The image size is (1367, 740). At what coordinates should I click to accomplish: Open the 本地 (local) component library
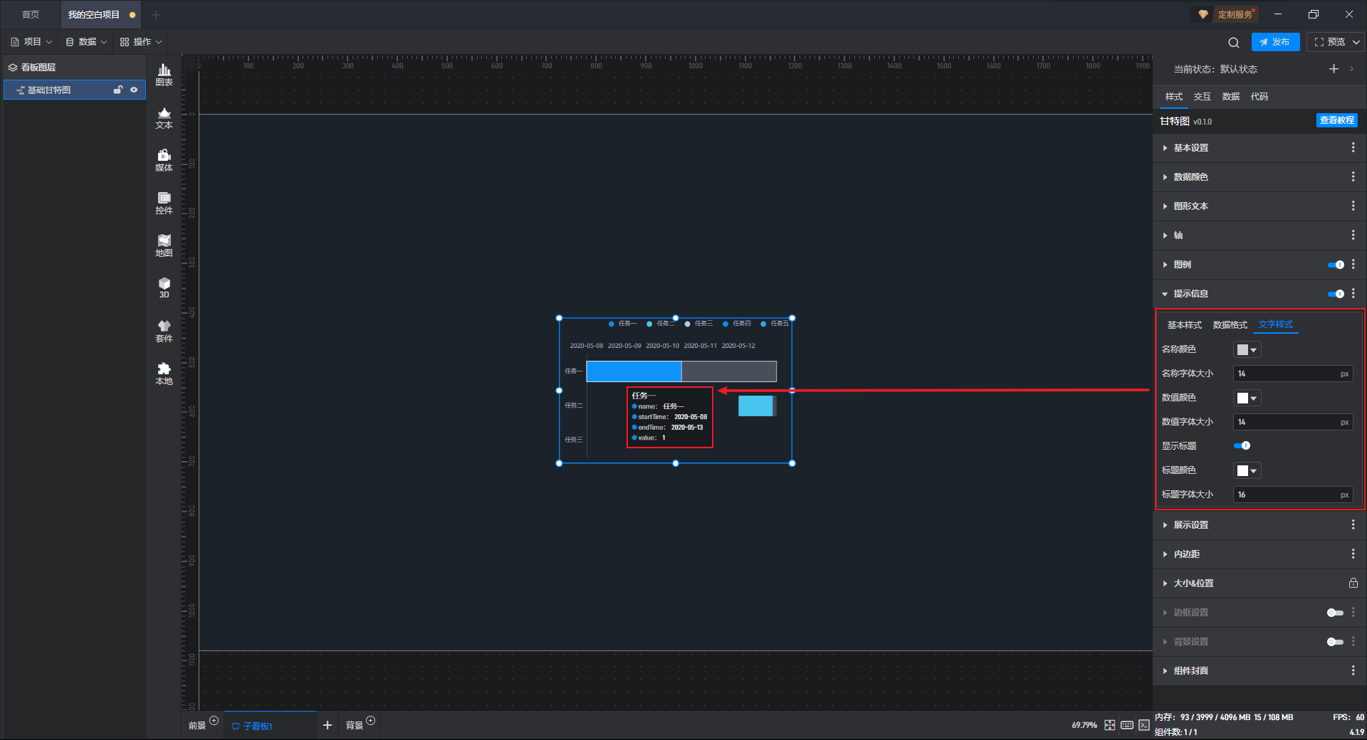coord(164,374)
